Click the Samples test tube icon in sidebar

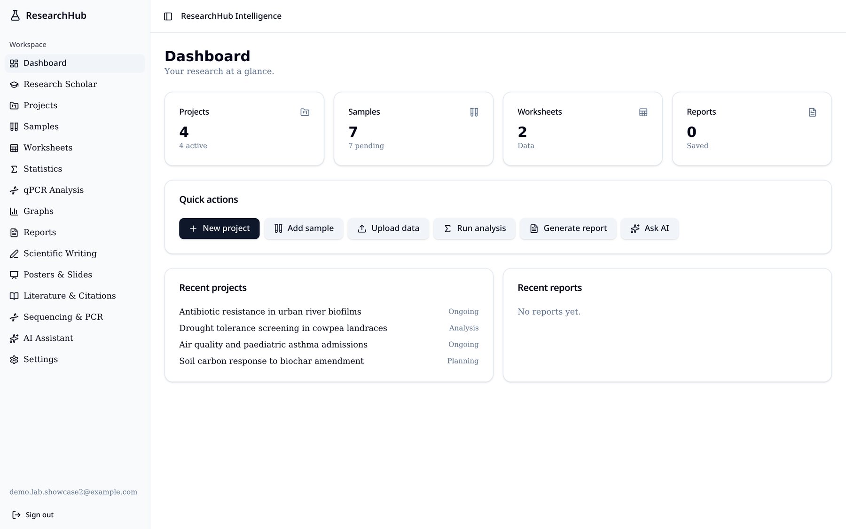[x=14, y=127]
